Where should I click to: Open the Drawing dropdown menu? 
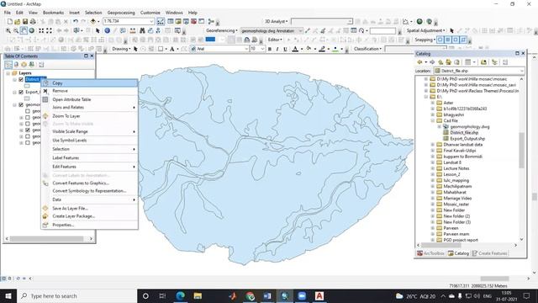click(x=121, y=49)
